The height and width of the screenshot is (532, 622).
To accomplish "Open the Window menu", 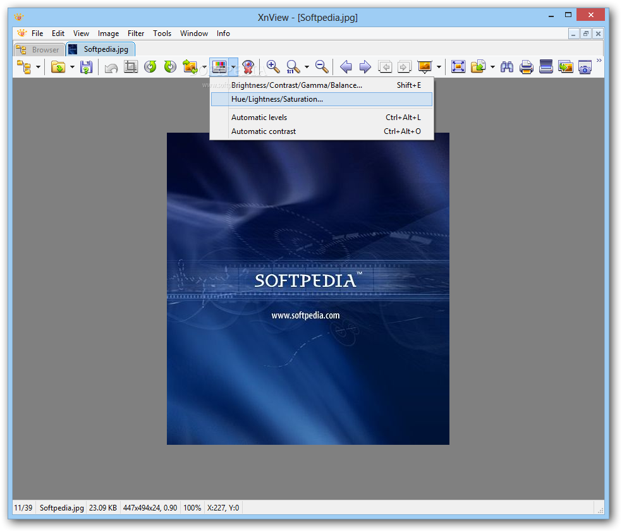I will click(194, 33).
